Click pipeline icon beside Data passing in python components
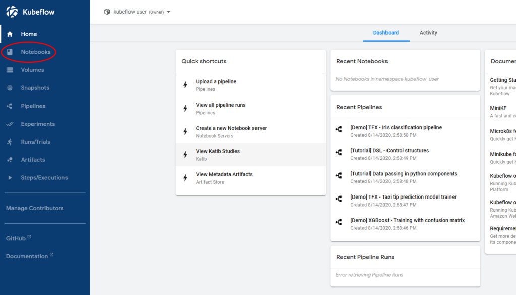Screen dimensions: 516x295 [x=339, y=176]
